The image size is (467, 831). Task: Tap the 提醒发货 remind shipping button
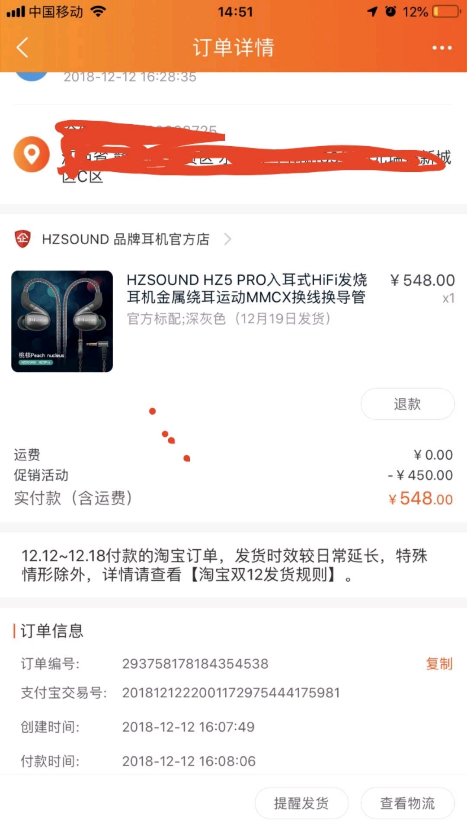301,803
